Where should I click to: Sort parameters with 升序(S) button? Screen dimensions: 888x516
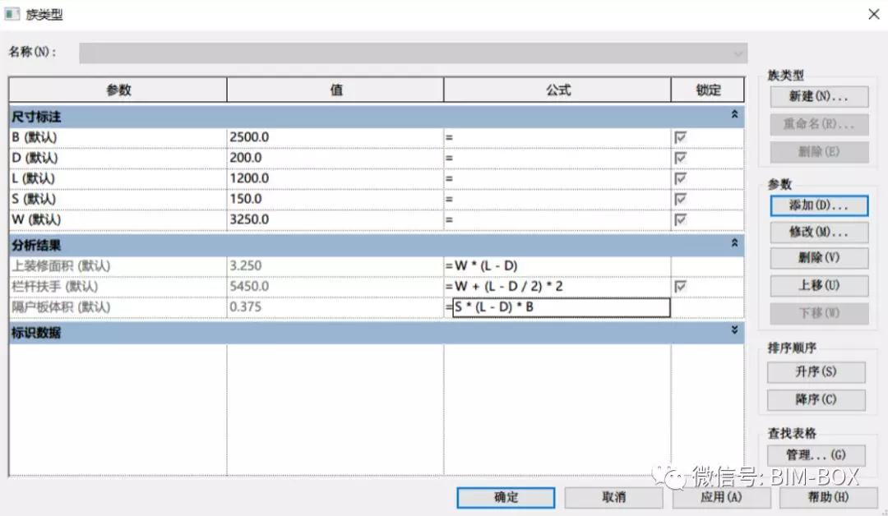point(816,372)
